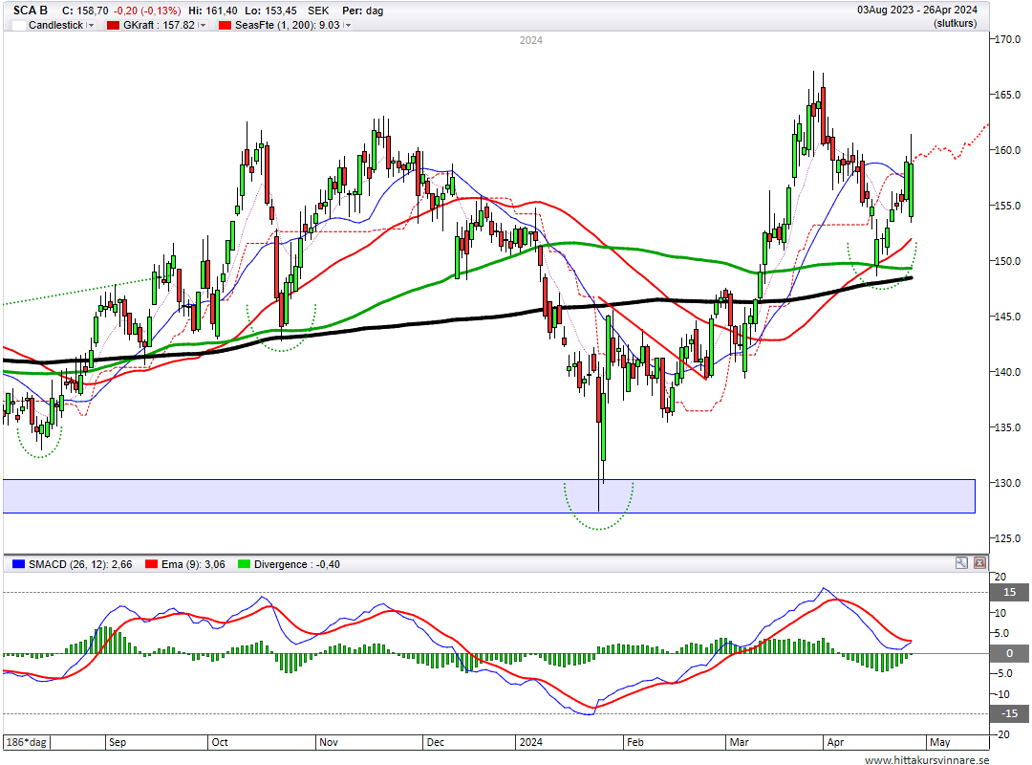Screen dimensions: 1032x765
Task: Open the www.hittakursvinnare.se link
Action: click(927, 759)
